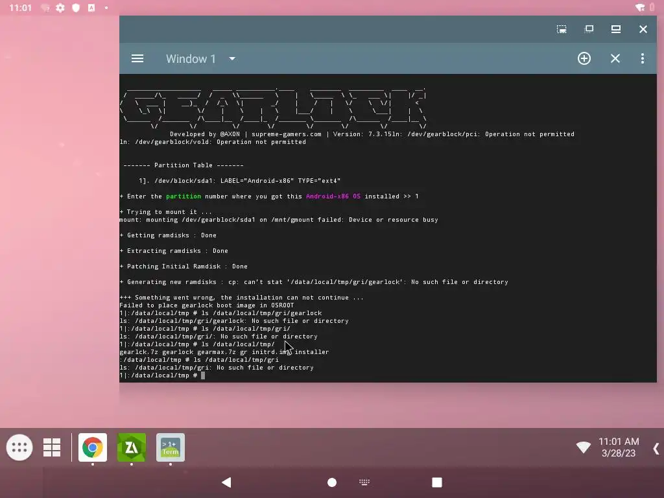Click the freeform window mode icon
Viewport: 664px width, 498px height.
point(562,29)
